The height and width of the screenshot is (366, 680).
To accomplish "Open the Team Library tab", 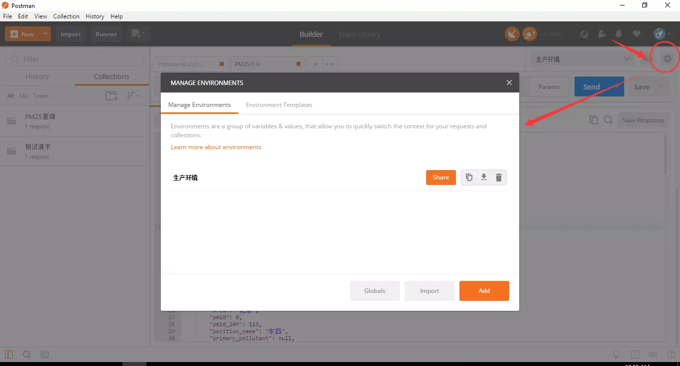I will pyautogui.click(x=359, y=34).
